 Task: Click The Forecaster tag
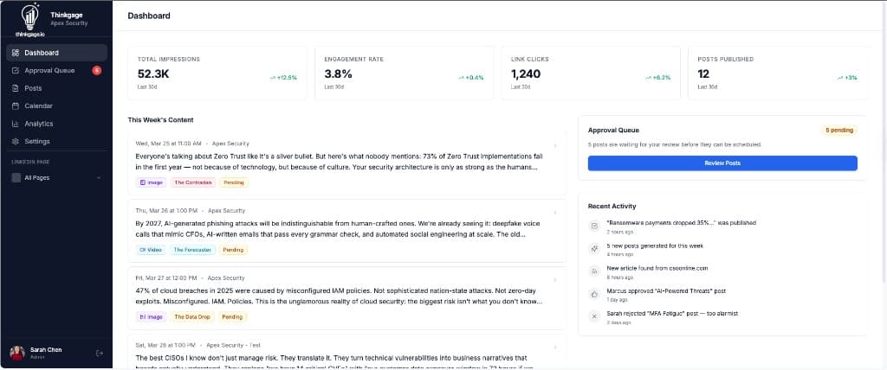click(x=193, y=250)
